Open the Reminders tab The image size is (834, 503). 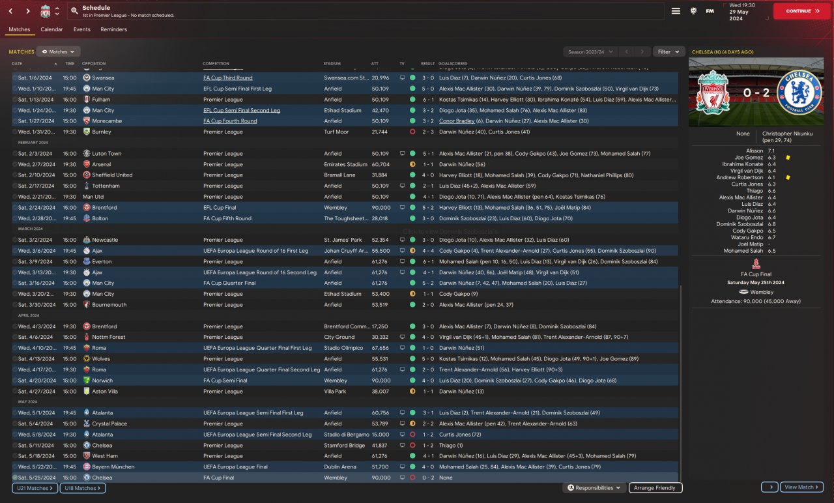(x=113, y=29)
